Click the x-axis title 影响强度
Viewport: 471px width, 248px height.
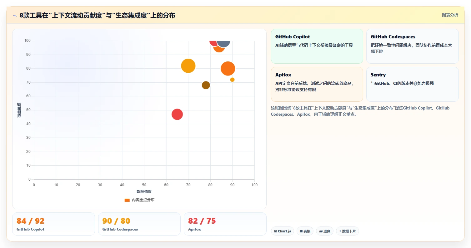coord(144,191)
